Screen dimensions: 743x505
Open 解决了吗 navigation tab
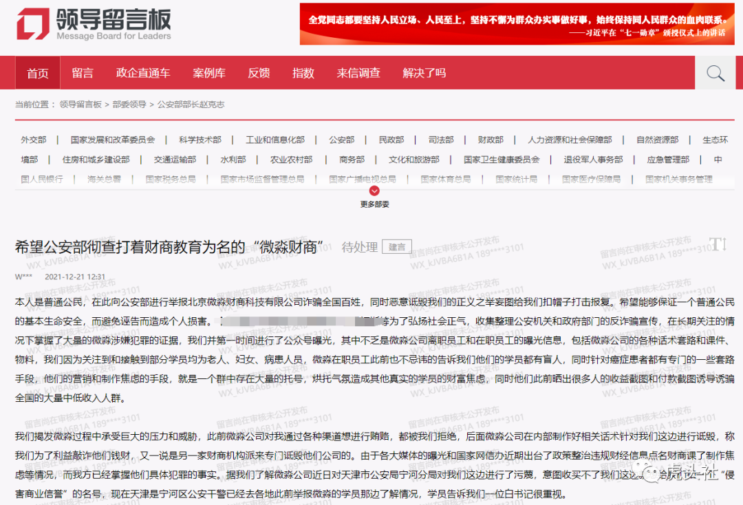coord(424,73)
